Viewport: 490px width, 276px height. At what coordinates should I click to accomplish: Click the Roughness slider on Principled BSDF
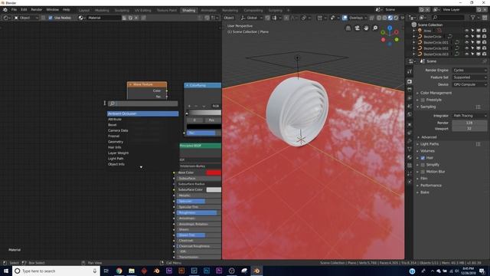[199, 213]
